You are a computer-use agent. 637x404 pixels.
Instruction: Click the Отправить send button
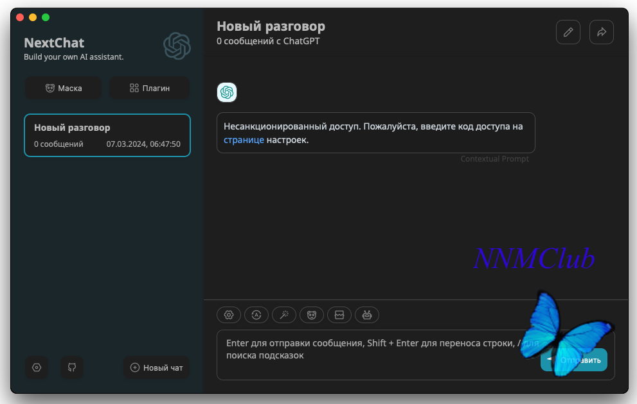point(573,360)
